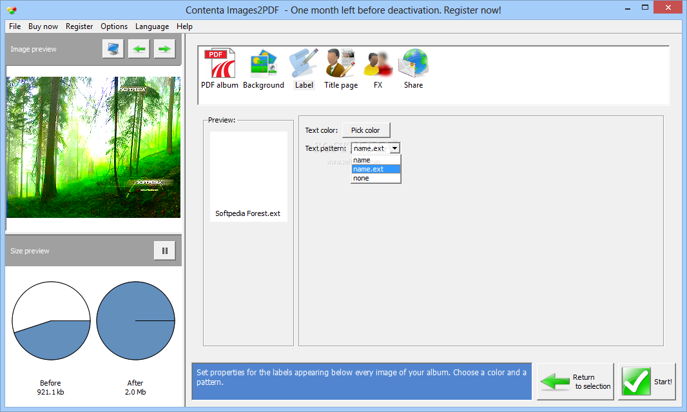Click the Pick color button
This screenshot has height=412, width=687.
point(365,130)
